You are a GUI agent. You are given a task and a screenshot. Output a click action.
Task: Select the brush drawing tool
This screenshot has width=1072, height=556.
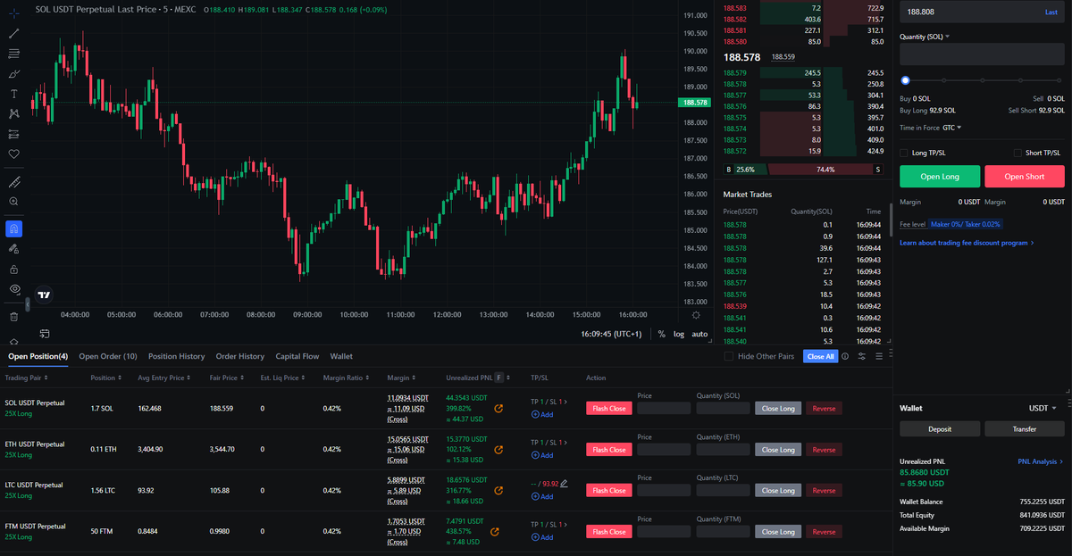13,73
